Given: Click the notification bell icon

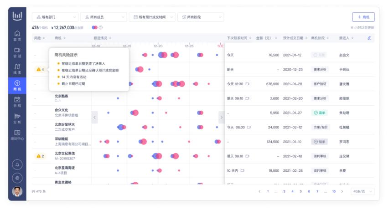Looking at the screenshot, I should click(17, 165).
